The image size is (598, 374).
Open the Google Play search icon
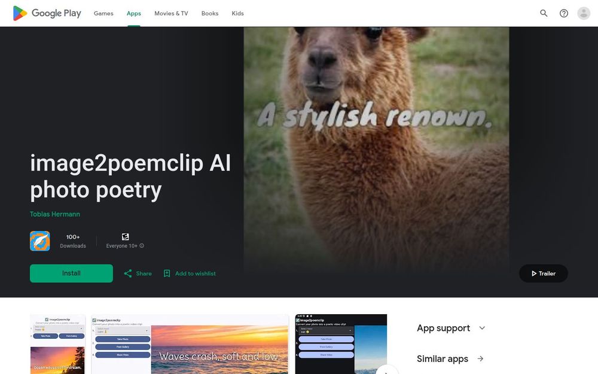544,13
